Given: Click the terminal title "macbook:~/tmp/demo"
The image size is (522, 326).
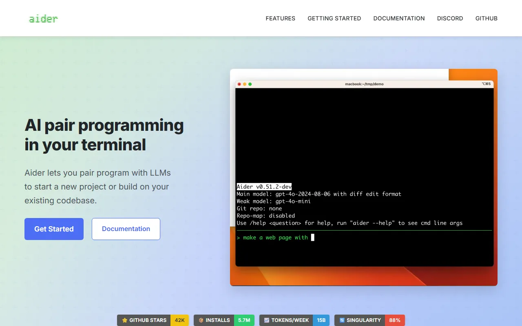Looking at the screenshot, I should 364,84.
